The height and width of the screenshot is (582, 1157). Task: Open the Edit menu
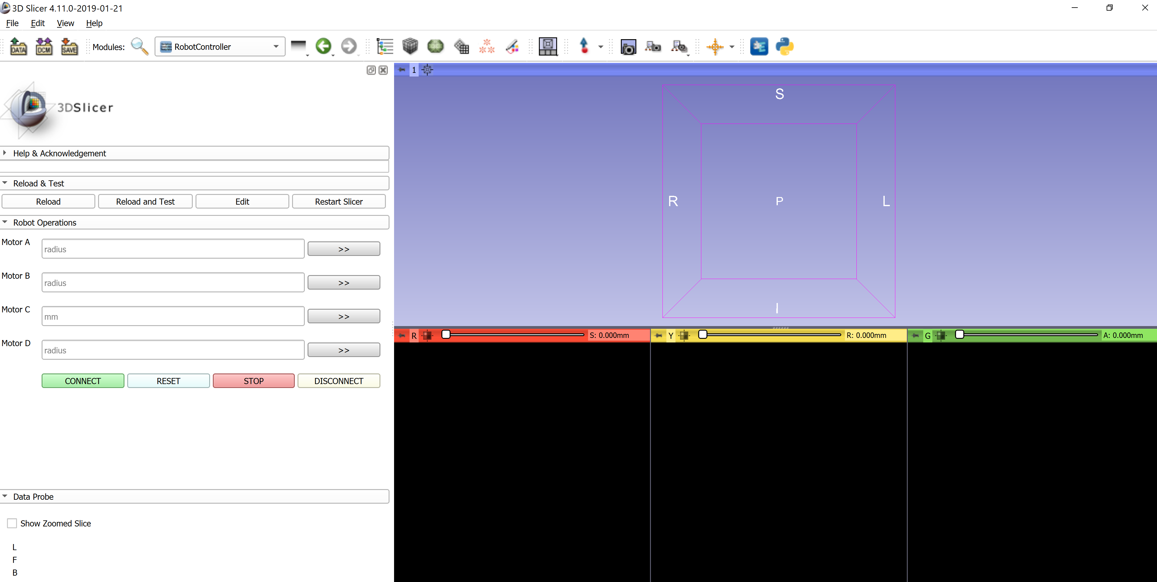37,23
